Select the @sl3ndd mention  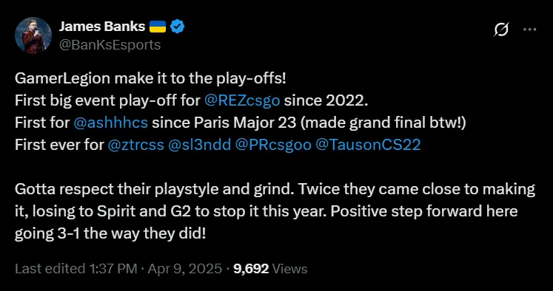(x=200, y=145)
